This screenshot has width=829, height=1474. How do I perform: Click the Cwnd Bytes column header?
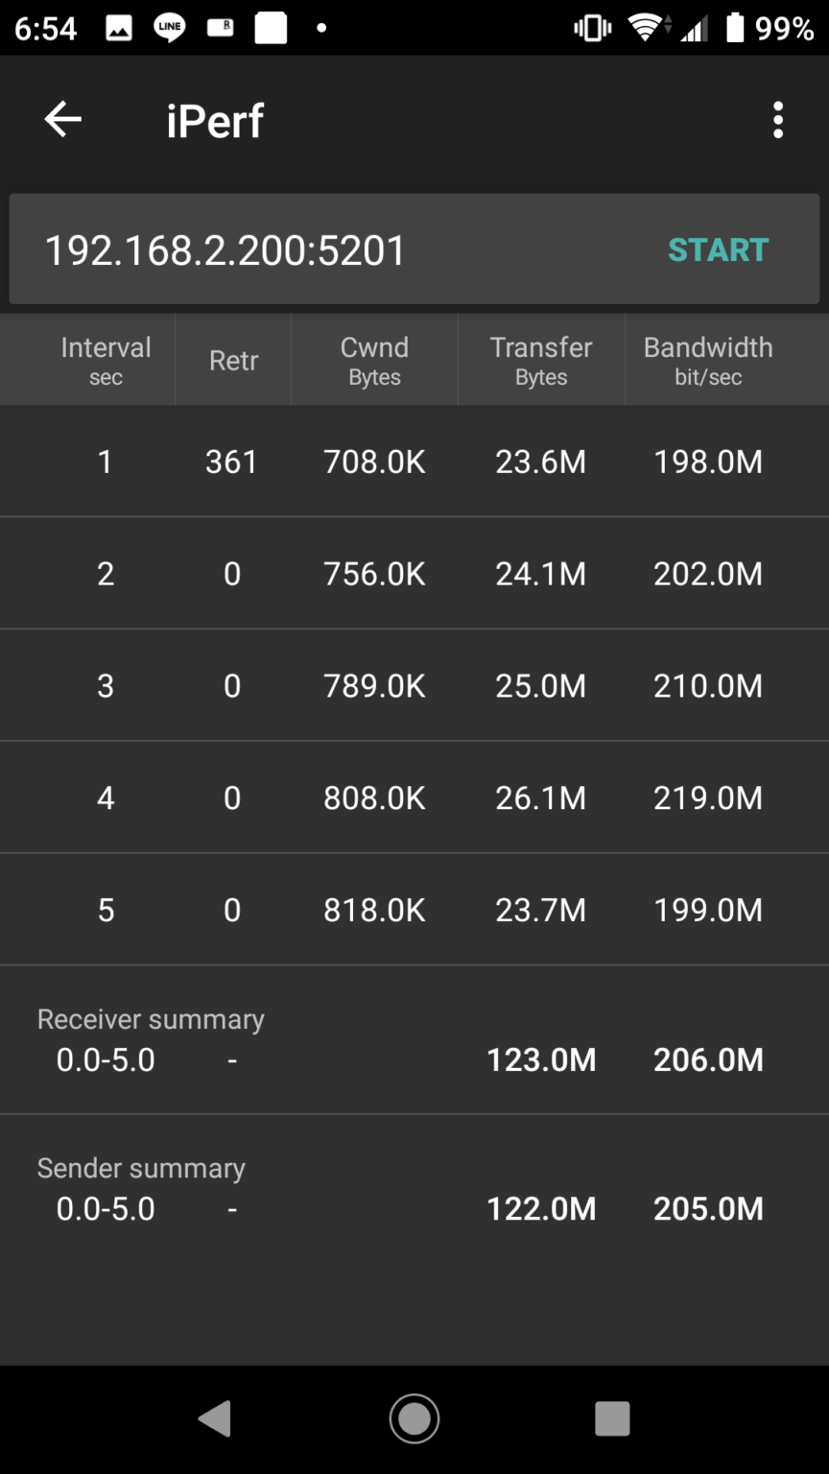click(373, 359)
